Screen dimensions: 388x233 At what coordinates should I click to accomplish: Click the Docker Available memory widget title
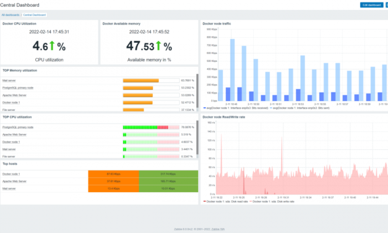coord(121,24)
